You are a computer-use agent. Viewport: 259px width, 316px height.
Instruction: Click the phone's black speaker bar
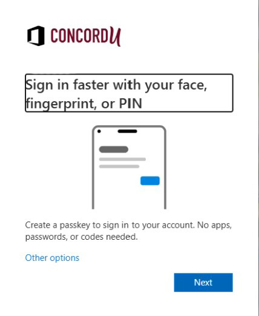(127, 131)
